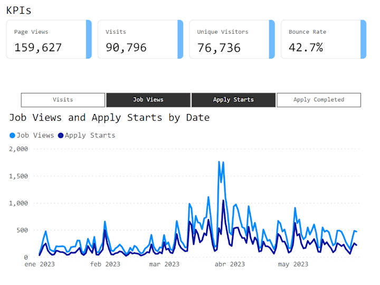Open the Visits KPI card showing 90,796
The width and height of the screenshot is (380, 285).
tap(140, 39)
